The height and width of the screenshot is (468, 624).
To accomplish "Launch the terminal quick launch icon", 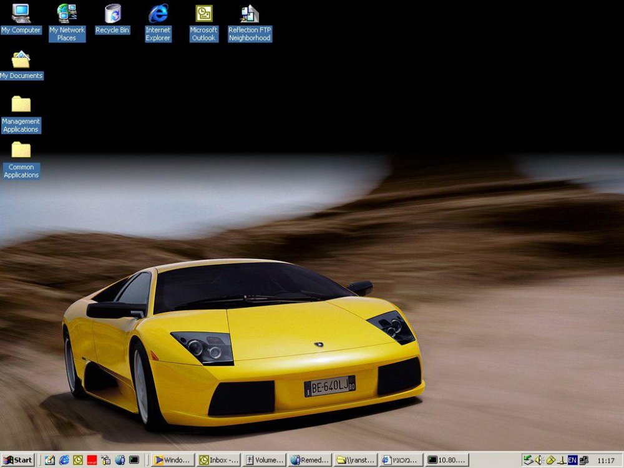I will coord(134,460).
